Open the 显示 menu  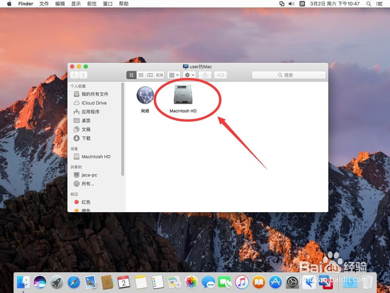(x=76, y=4)
